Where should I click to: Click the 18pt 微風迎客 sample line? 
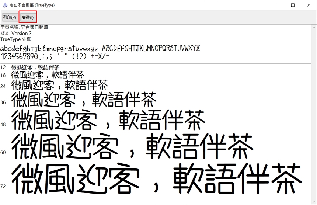click(47, 75)
